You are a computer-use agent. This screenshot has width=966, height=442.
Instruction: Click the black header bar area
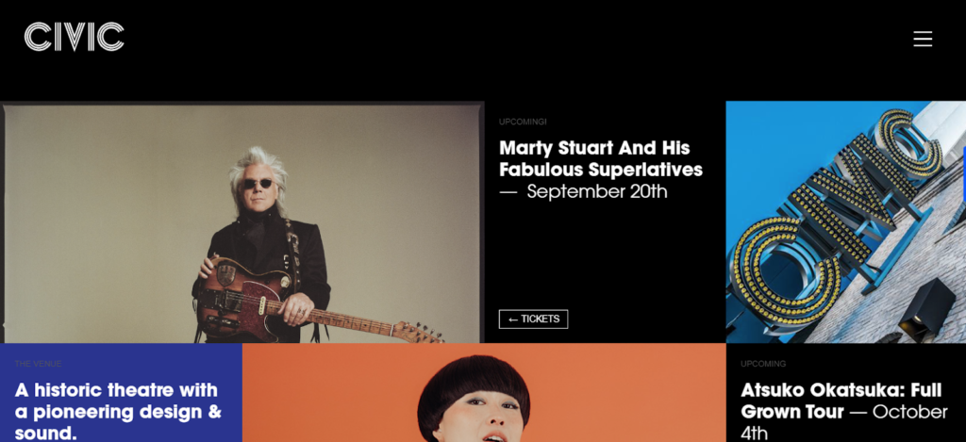pyautogui.click(x=483, y=51)
